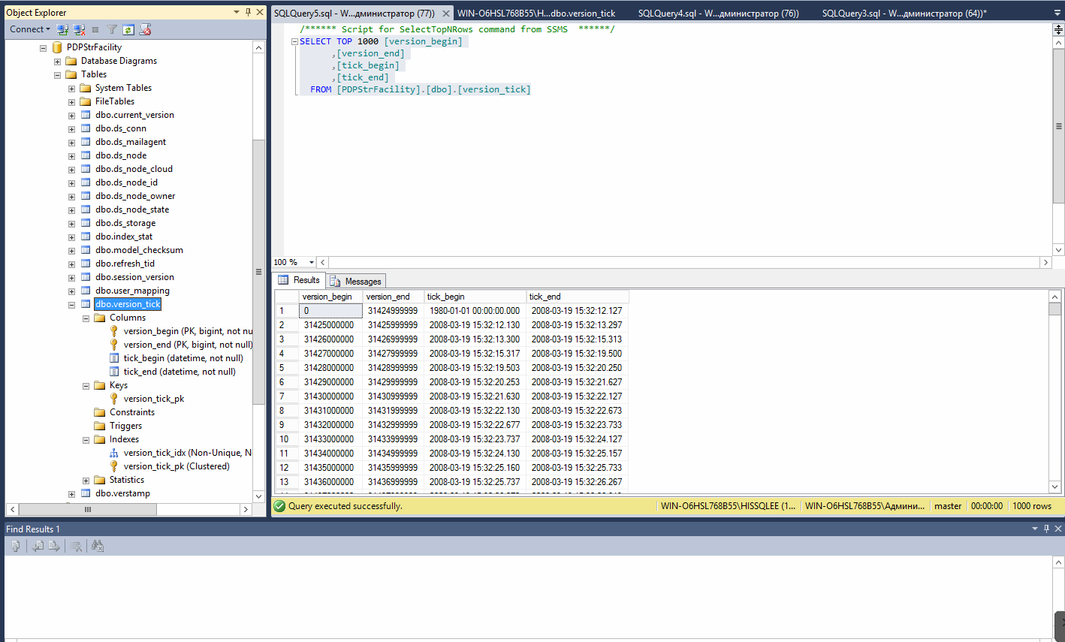
Task: Click the tick_begin column icon
Action: [x=114, y=358]
